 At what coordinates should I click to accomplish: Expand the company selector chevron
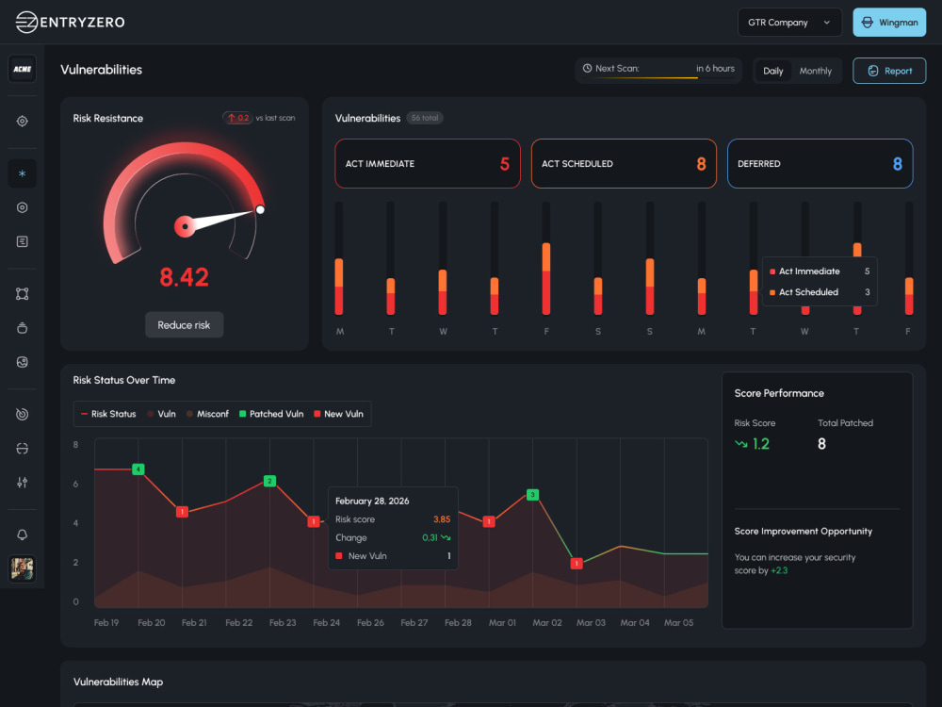pyautogui.click(x=827, y=23)
